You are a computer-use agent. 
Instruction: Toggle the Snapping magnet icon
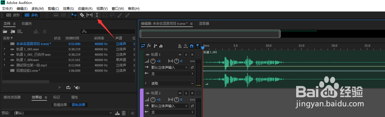(192, 46)
